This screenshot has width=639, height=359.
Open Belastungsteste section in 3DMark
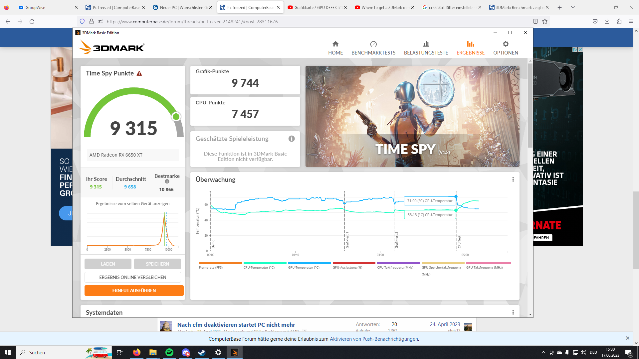426,48
